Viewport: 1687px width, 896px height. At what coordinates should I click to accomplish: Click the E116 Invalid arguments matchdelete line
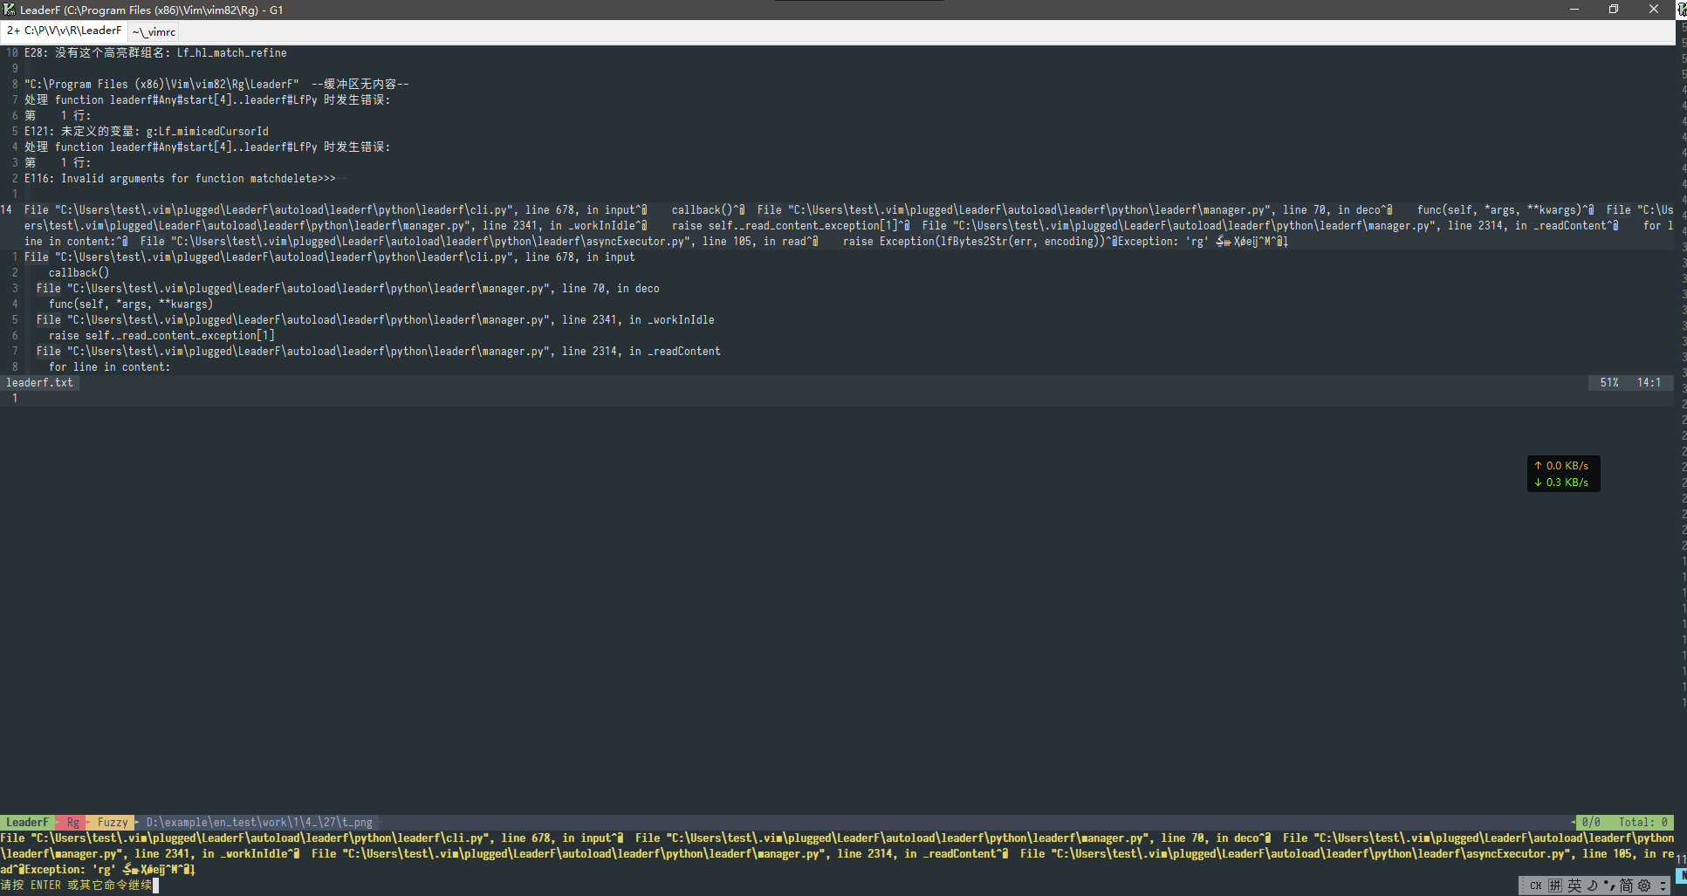[180, 179]
